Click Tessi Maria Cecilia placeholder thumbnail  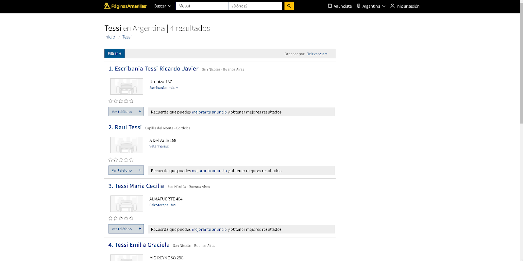click(x=127, y=204)
